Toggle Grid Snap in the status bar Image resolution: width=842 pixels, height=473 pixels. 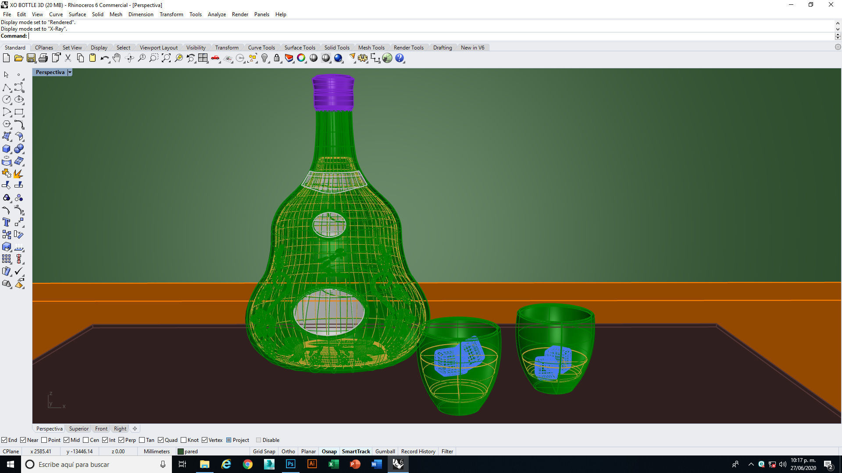(x=264, y=452)
